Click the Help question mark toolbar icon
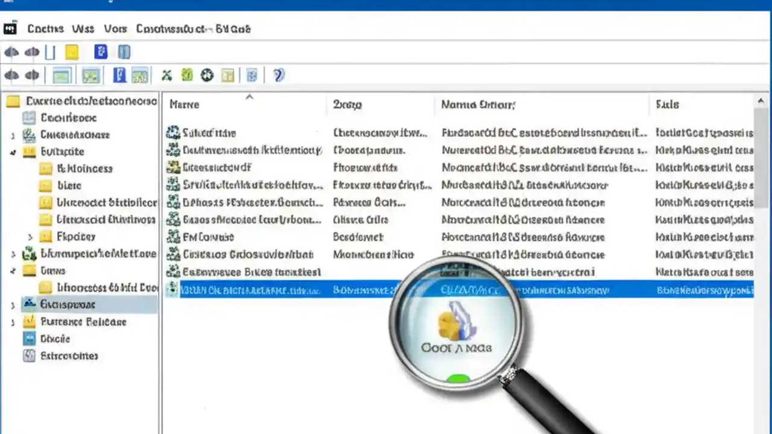772x434 pixels. (x=278, y=75)
